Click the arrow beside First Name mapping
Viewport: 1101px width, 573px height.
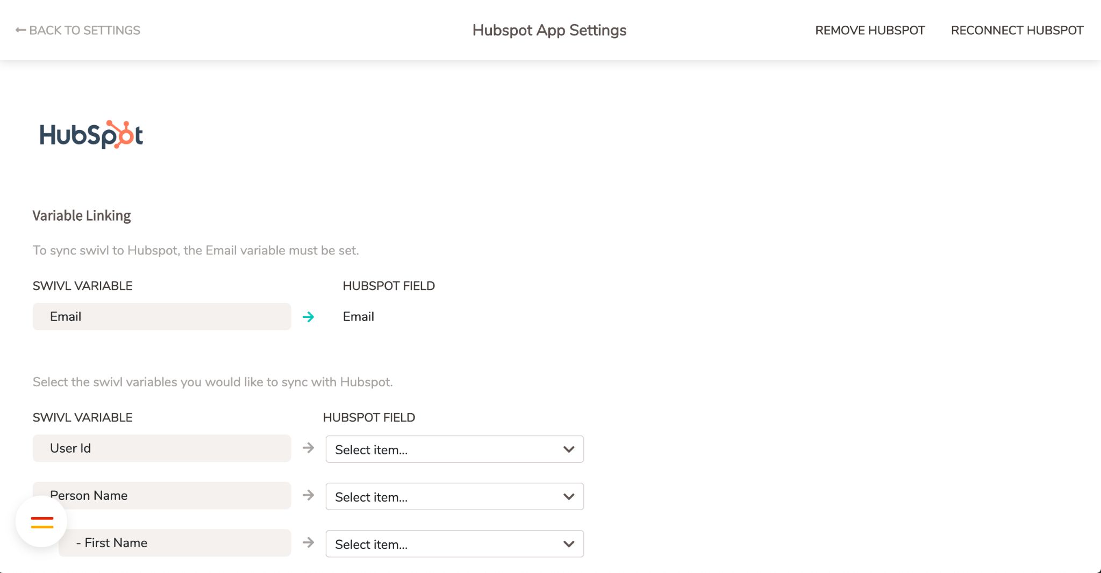click(x=309, y=543)
